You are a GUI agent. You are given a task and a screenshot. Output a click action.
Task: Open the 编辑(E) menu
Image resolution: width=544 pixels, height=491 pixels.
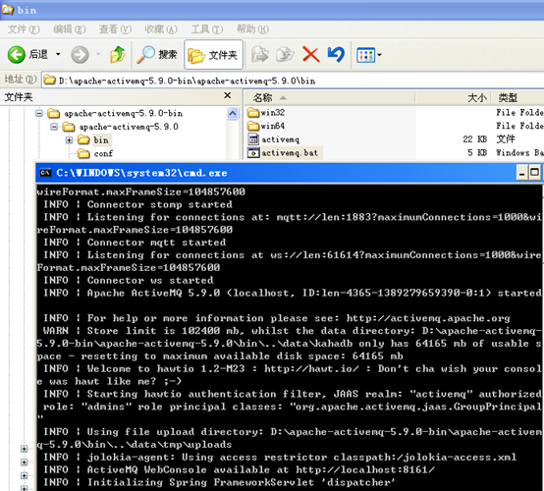pyautogui.click(x=69, y=29)
